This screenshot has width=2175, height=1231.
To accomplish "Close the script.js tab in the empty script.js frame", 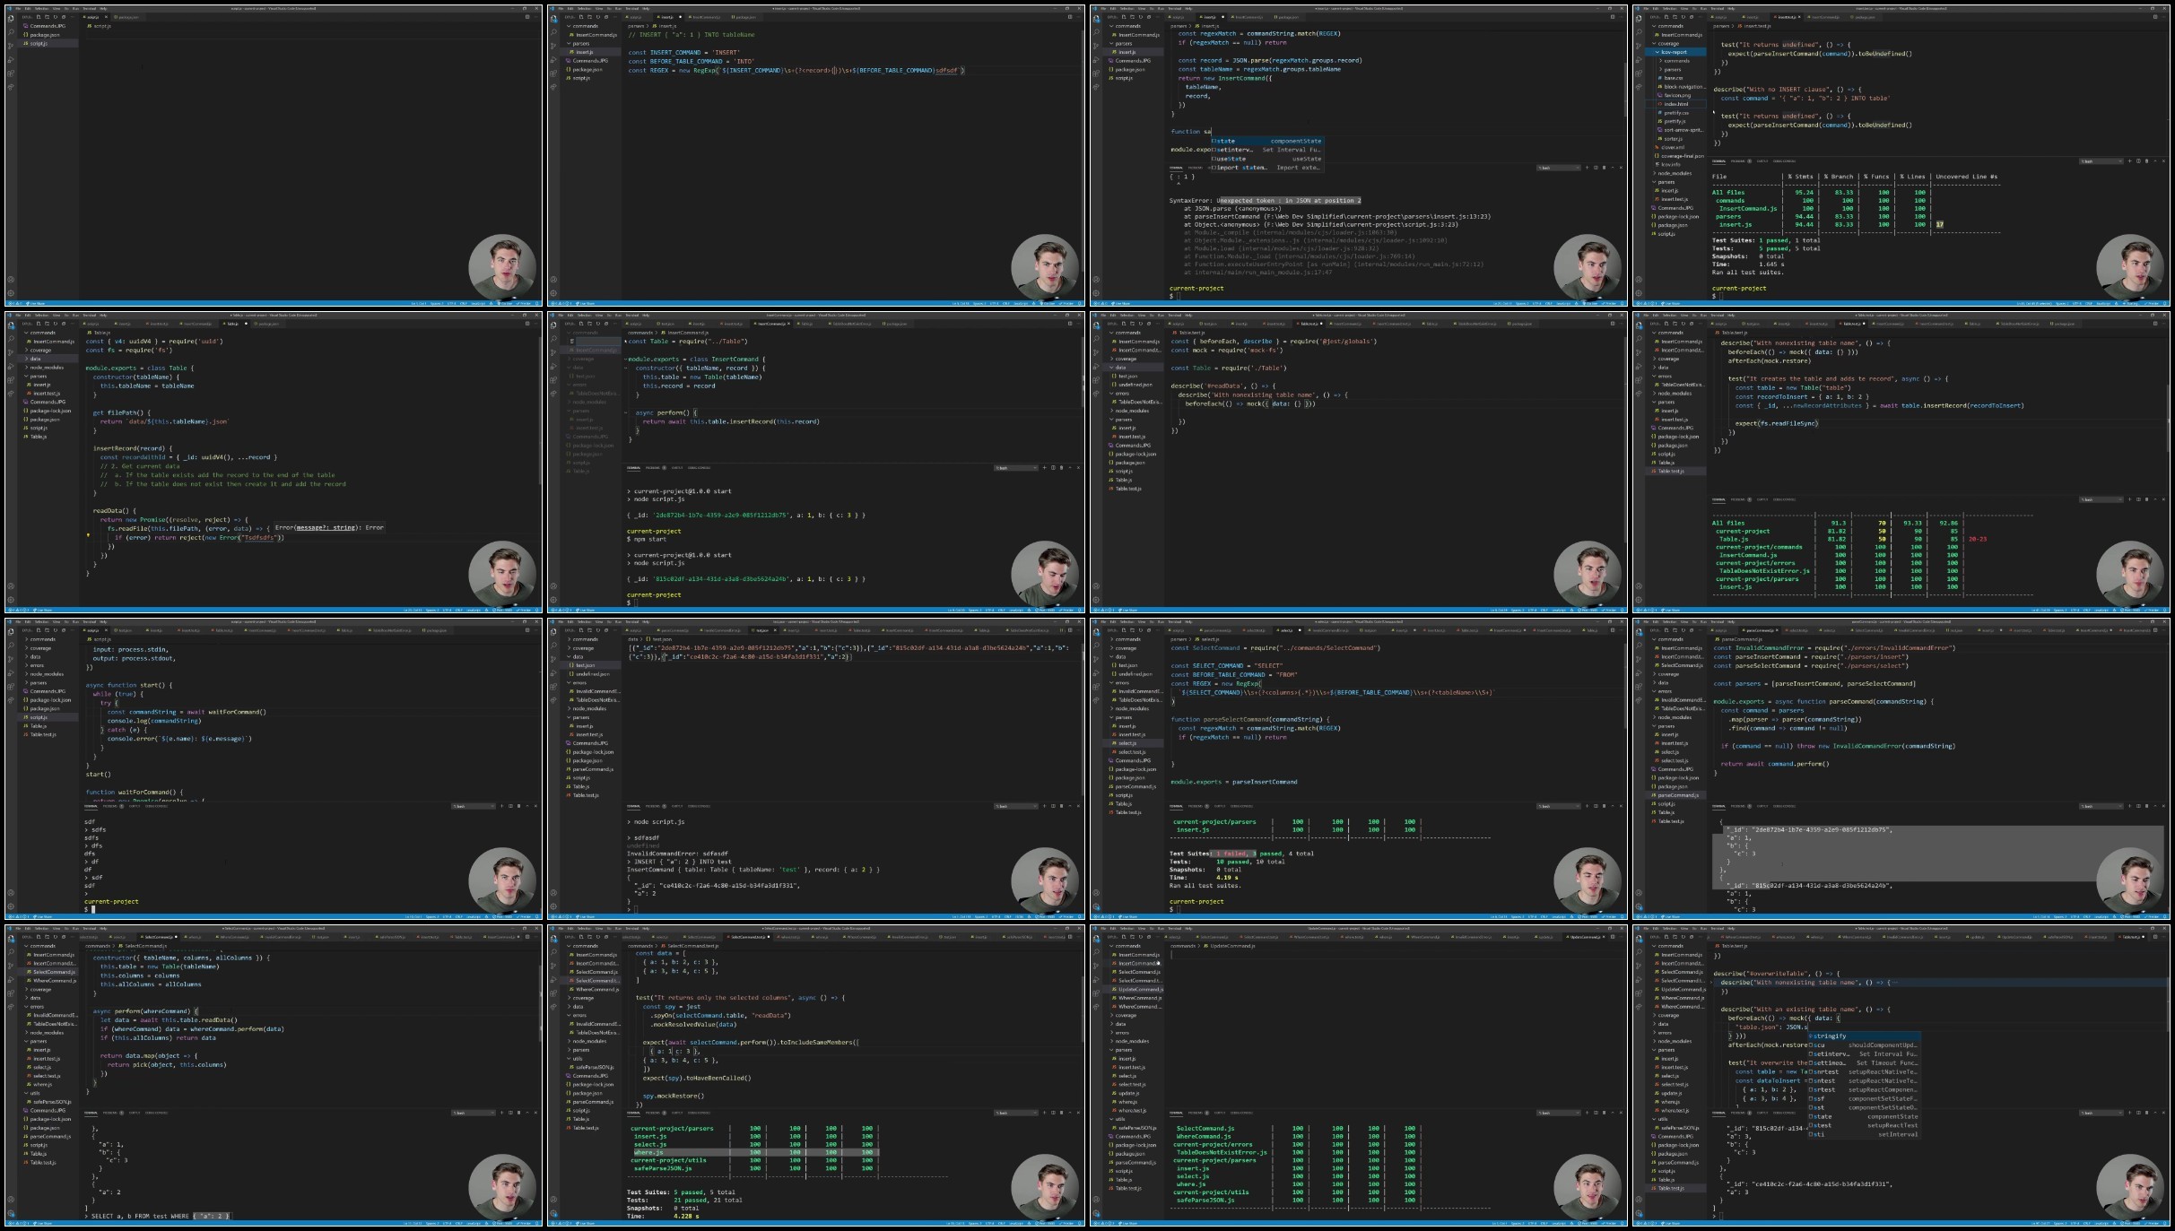I will (106, 17).
